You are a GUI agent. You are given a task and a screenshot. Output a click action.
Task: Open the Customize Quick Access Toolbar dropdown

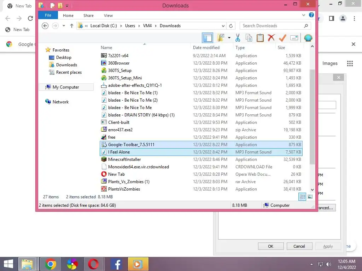67,6
